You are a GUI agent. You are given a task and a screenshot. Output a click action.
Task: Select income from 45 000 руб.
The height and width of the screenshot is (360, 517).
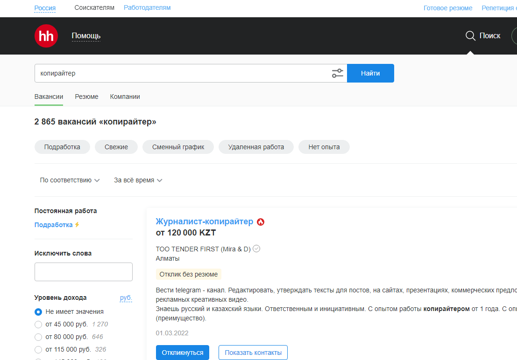[38, 325]
